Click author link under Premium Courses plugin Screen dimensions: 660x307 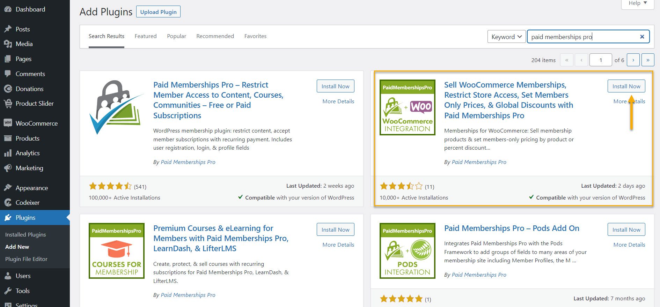click(x=188, y=295)
